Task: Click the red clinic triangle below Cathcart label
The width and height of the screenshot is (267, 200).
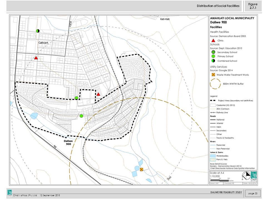Action: point(36,58)
